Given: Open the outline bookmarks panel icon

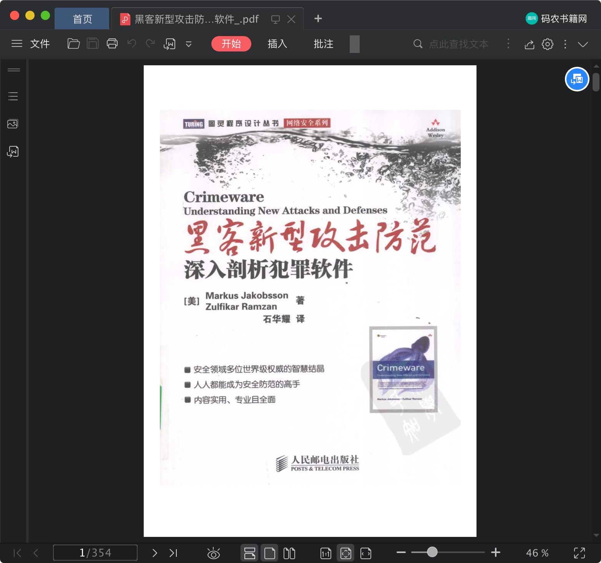Looking at the screenshot, I should click(13, 96).
